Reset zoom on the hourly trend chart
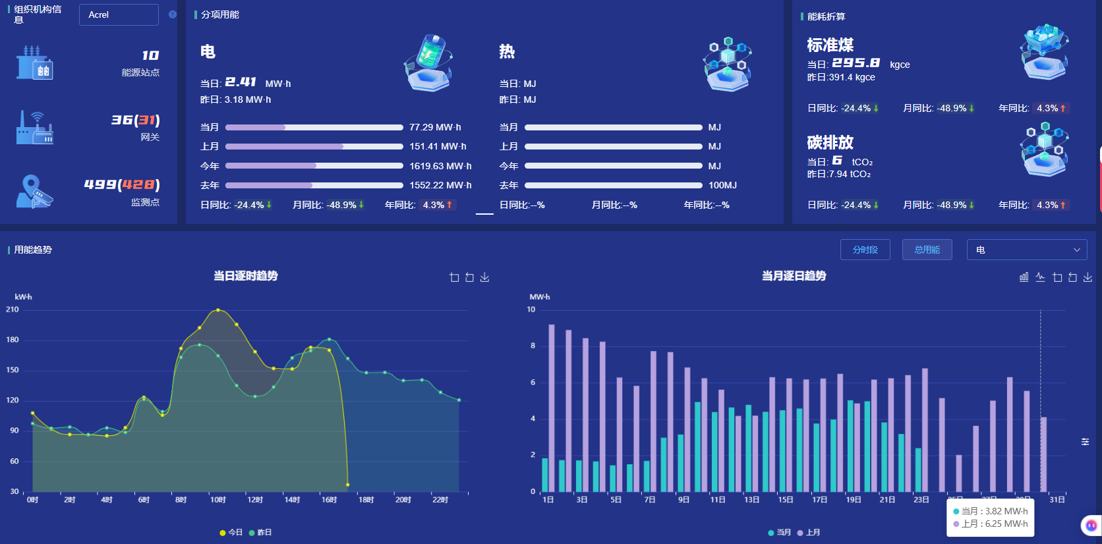Image resolution: width=1102 pixels, height=544 pixels. (469, 277)
